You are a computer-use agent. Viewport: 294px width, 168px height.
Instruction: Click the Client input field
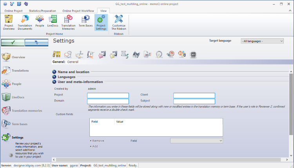[194, 95]
